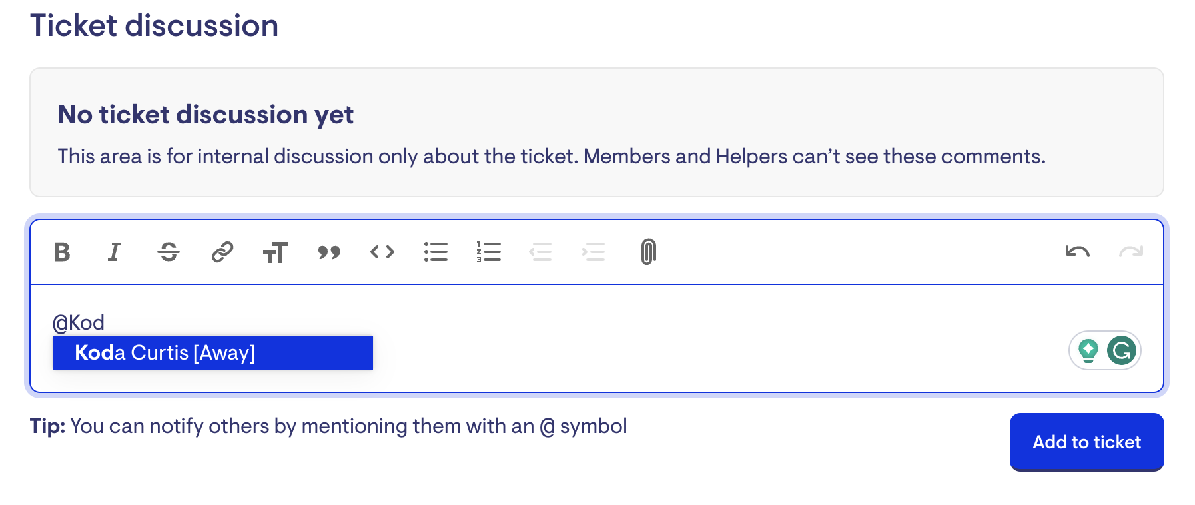Click the Add to ticket button

click(x=1086, y=442)
